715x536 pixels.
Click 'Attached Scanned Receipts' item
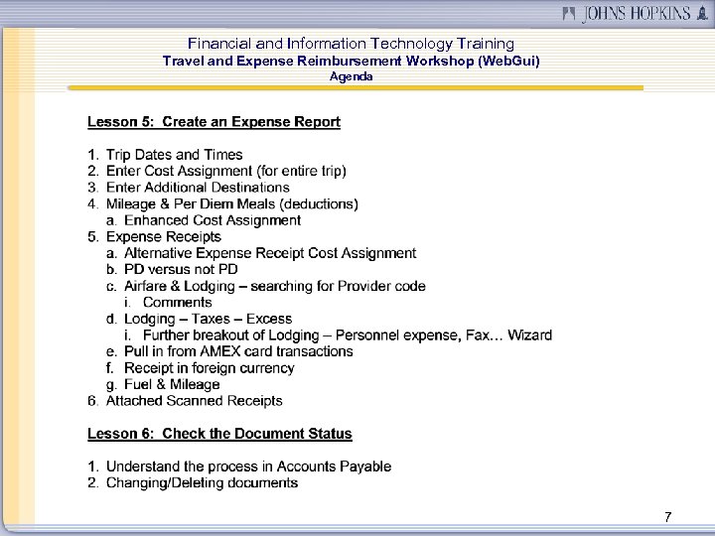[195, 401]
